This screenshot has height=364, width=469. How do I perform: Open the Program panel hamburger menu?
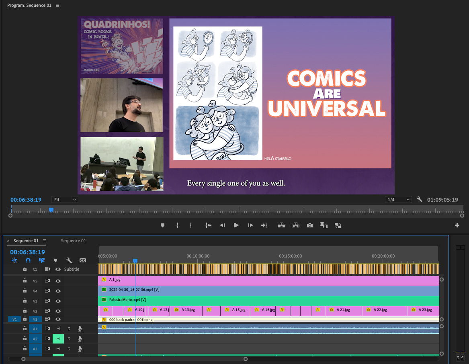(x=57, y=5)
